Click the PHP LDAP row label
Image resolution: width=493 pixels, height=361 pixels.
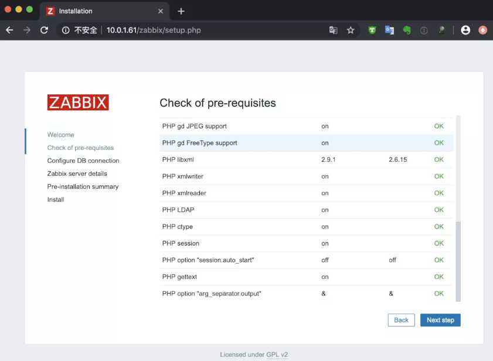pos(178,210)
